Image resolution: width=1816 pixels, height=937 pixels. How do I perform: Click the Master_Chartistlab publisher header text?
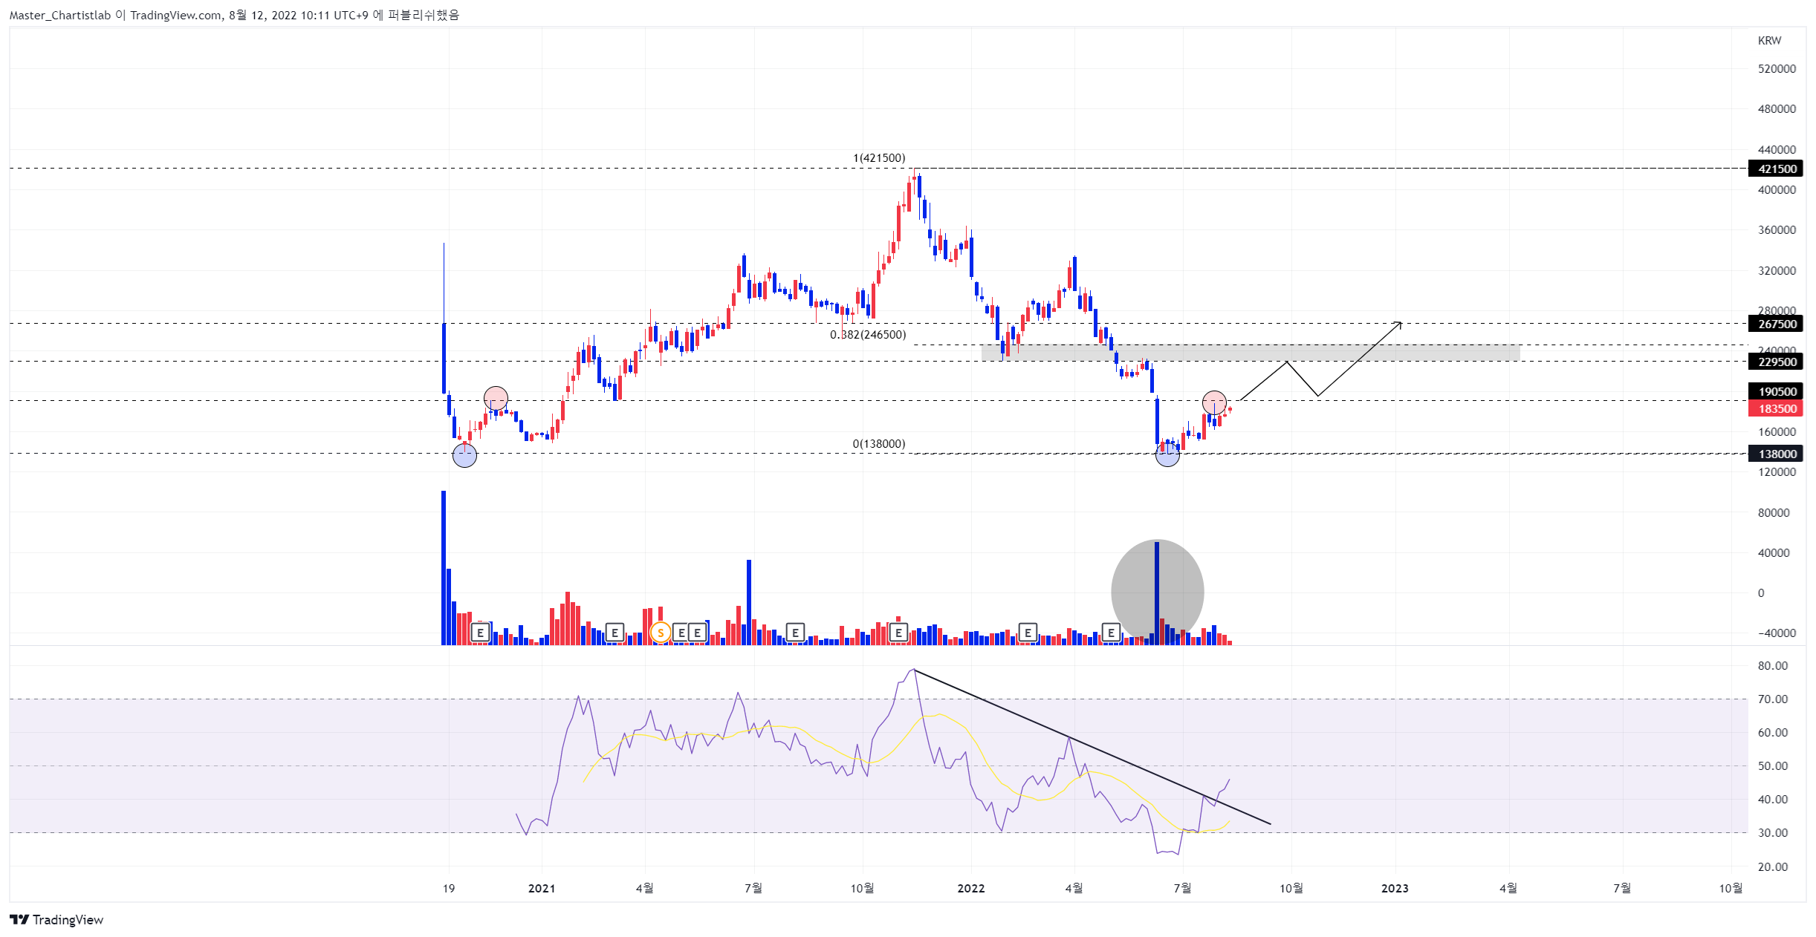(59, 15)
